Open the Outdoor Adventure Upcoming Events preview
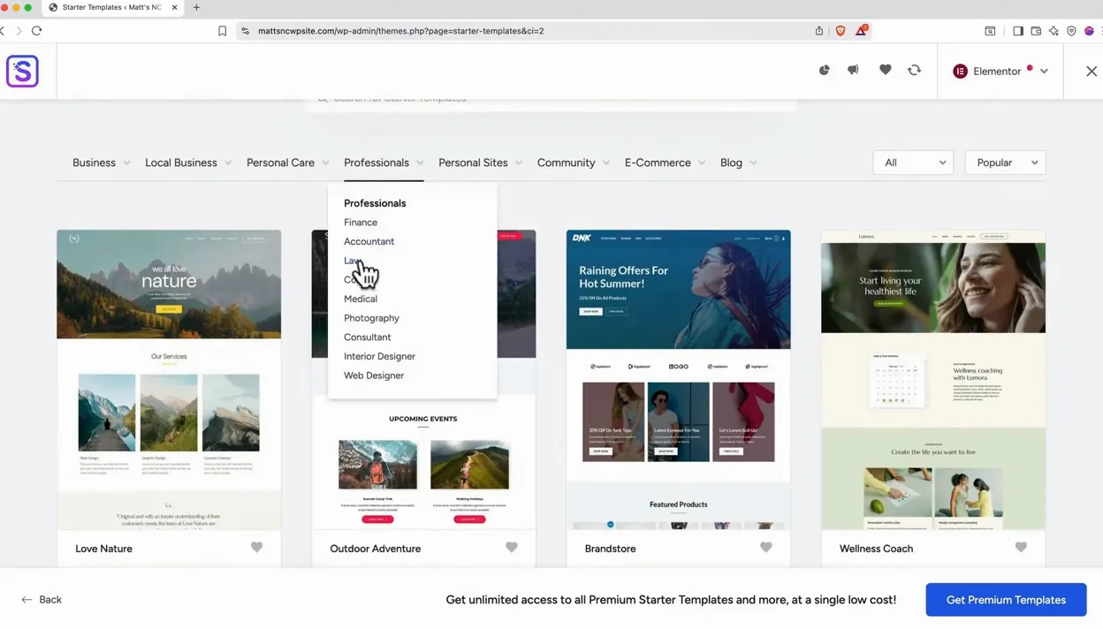 tap(423, 468)
